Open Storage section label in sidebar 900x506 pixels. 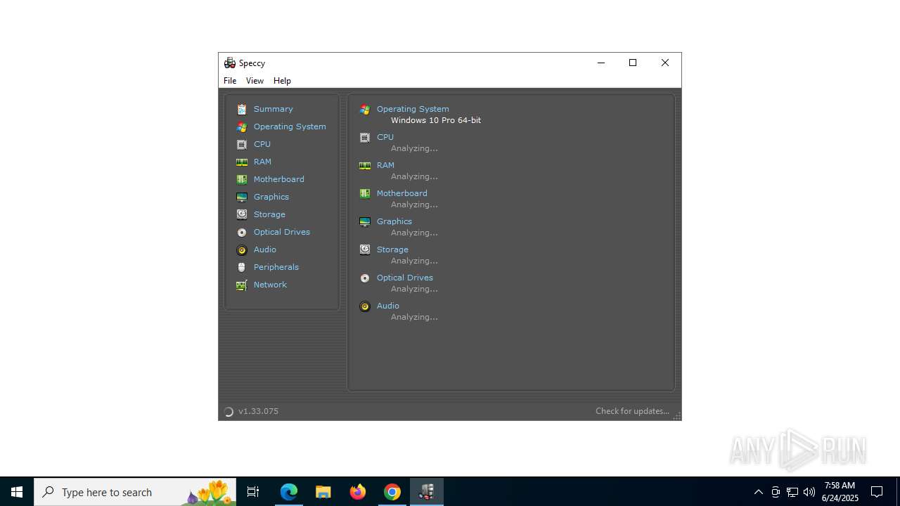(269, 214)
